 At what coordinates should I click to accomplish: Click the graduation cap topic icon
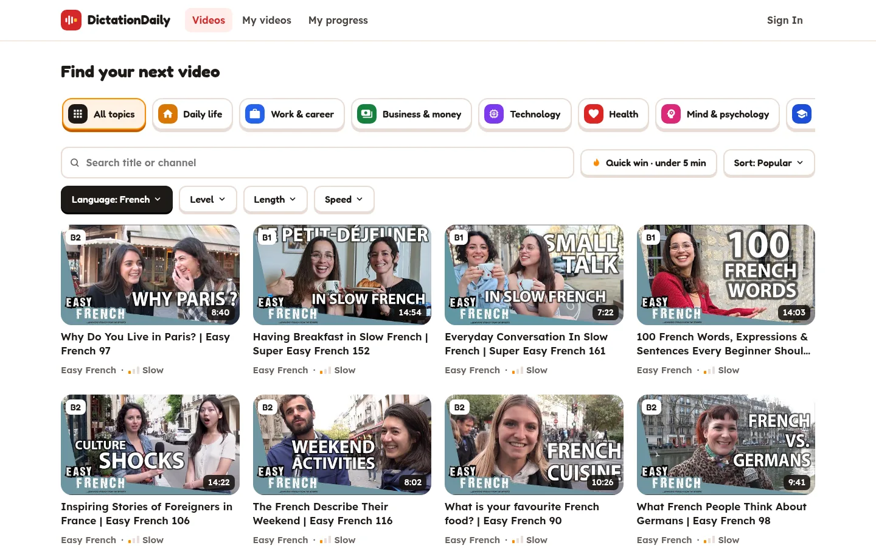(802, 114)
